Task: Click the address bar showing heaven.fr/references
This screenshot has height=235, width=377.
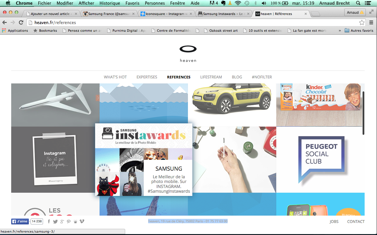Action: click(191, 23)
